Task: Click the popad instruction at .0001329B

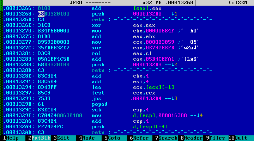Action: [99, 104]
